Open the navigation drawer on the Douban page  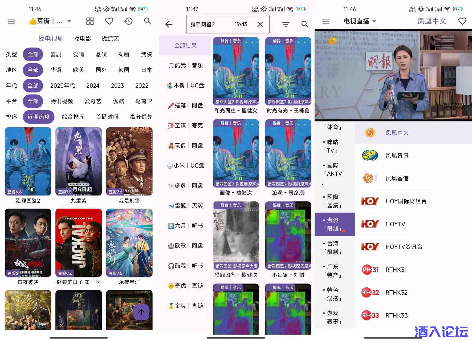coord(11,21)
